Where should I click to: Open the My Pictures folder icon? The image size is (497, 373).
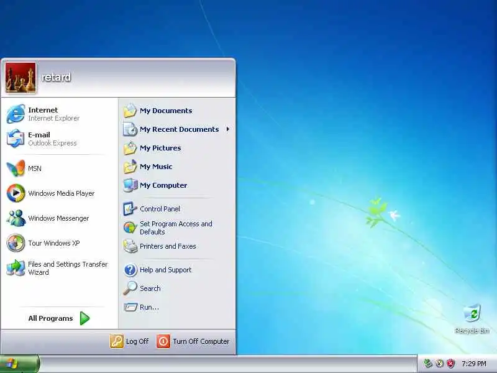coord(130,148)
